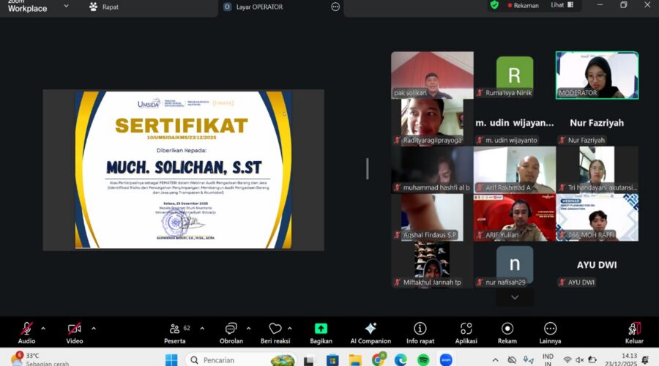The image size is (659, 366).
Task: Open the Aplikasi apps panel
Action: 466,329
